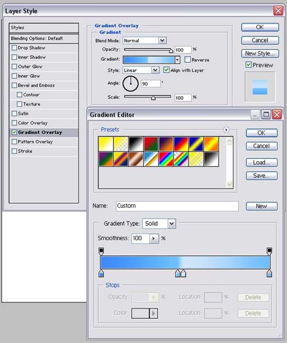Select the copper gradient preset
287x343 pixels.
[136, 159]
